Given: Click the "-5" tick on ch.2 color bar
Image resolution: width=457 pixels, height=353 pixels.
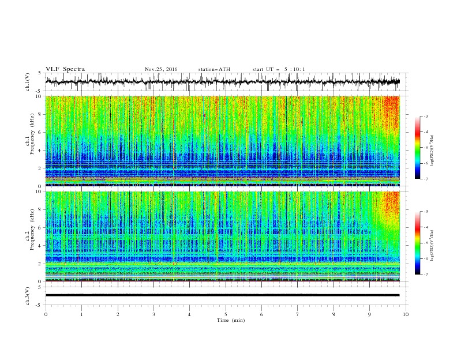Looking at the screenshot, I should tap(425, 243).
